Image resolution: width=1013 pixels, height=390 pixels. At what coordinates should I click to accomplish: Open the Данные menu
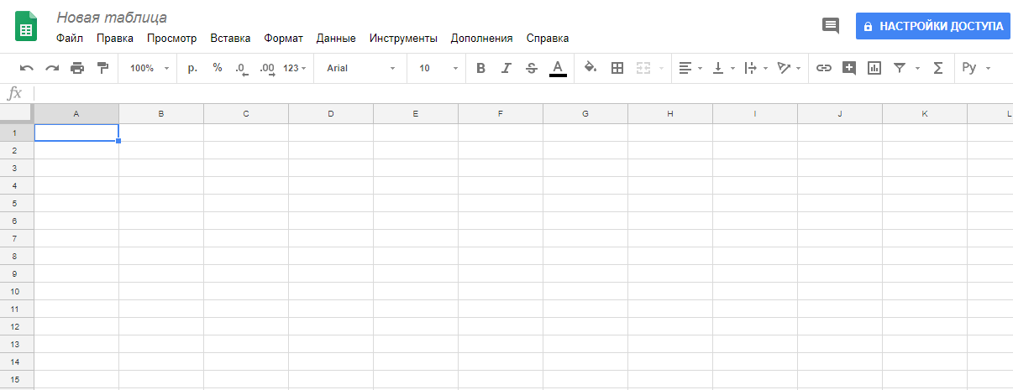[336, 38]
